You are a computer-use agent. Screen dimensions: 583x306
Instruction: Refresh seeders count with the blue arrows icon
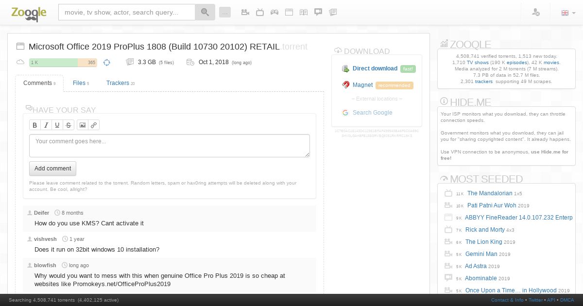tap(106, 62)
